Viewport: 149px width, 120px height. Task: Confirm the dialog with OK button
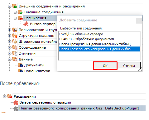coord(105,66)
